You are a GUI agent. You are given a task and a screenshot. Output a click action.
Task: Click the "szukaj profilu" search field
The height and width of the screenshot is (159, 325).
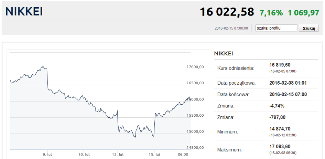[x=276, y=28]
